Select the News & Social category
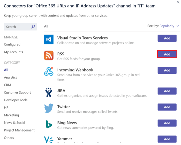The height and width of the screenshot is (145, 181). coord(14,123)
